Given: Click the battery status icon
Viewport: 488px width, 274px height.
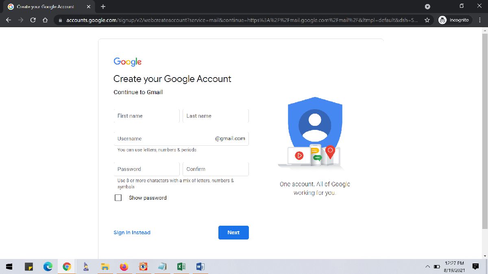Looking at the screenshot, I should (x=437, y=267).
